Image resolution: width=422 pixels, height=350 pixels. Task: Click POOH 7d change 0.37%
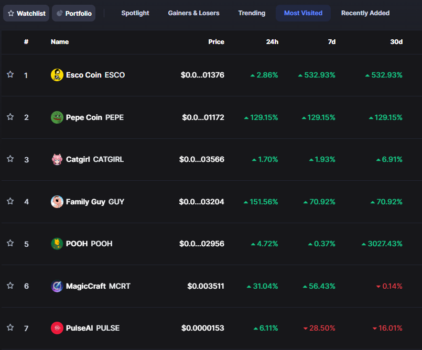(x=322, y=244)
